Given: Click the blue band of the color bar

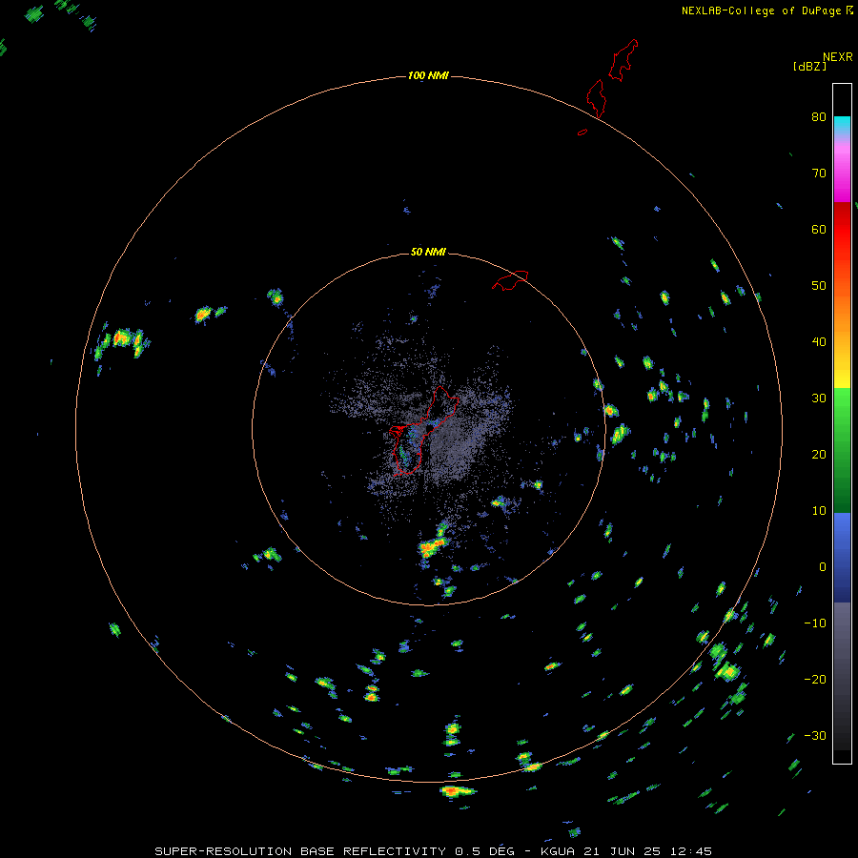Looking at the screenshot, I should point(842,558).
